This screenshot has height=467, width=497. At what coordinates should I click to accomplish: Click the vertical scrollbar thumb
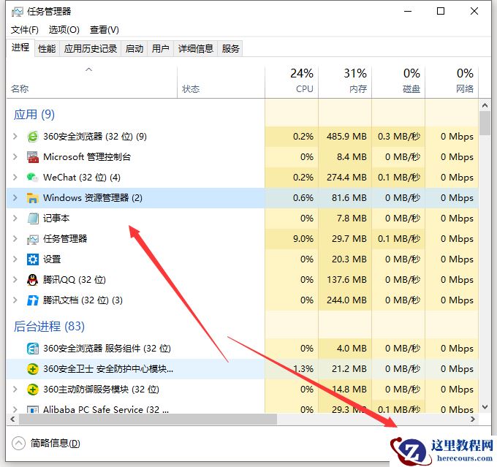[x=485, y=123]
